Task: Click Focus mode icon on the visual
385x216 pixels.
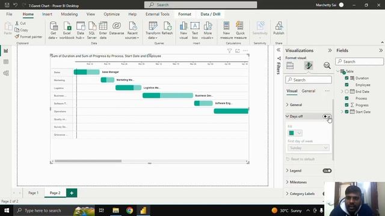Action: tap(238, 50)
